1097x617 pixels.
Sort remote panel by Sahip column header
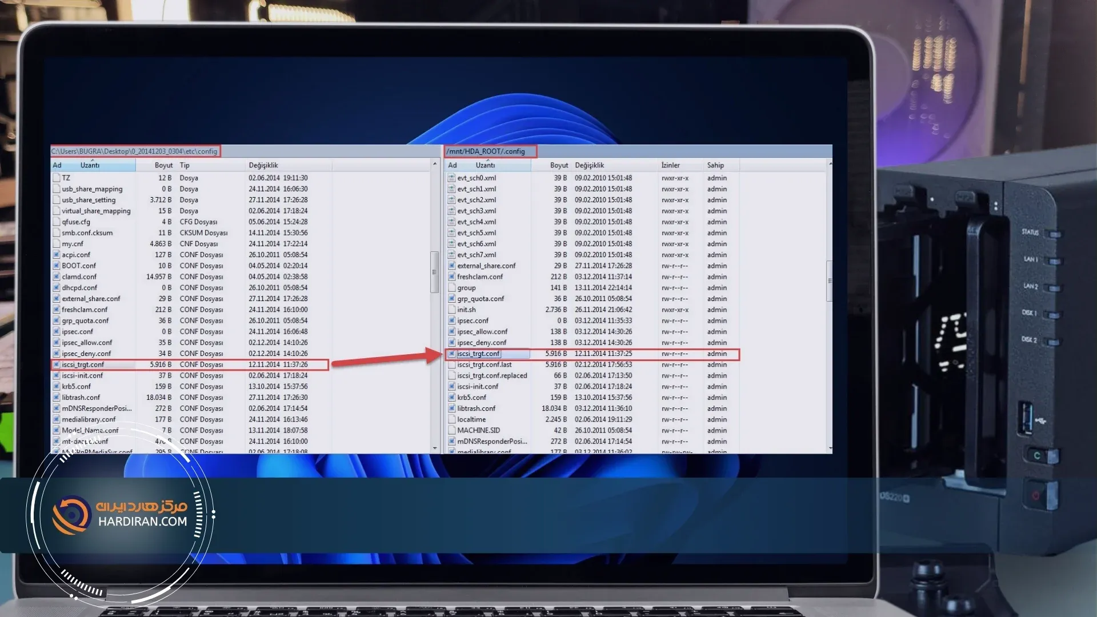click(715, 165)
